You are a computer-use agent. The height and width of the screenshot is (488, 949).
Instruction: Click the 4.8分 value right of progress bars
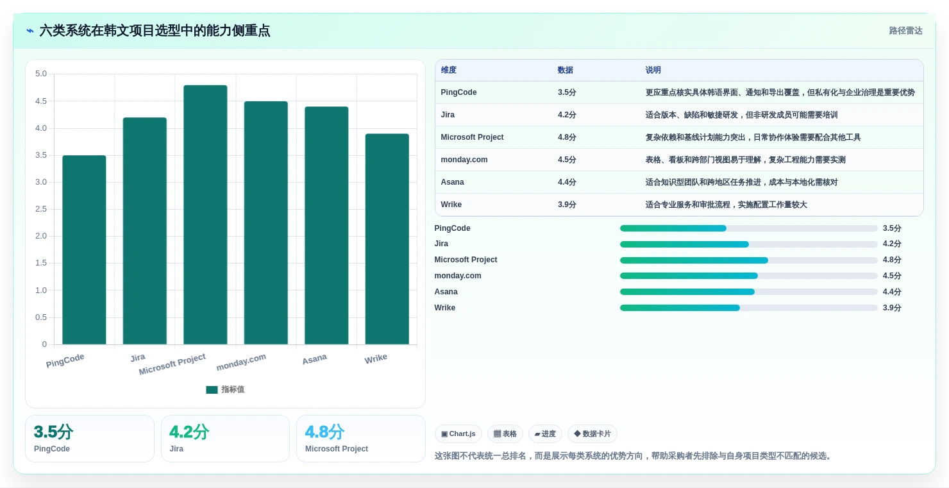pos(892,260)
